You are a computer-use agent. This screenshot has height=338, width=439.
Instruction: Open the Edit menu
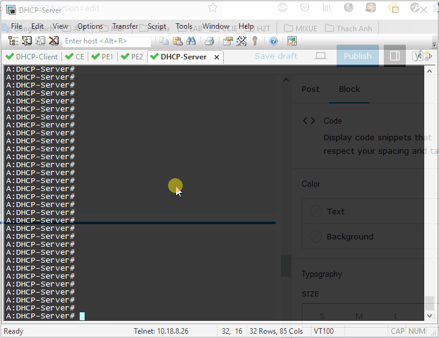pos(37,26)
